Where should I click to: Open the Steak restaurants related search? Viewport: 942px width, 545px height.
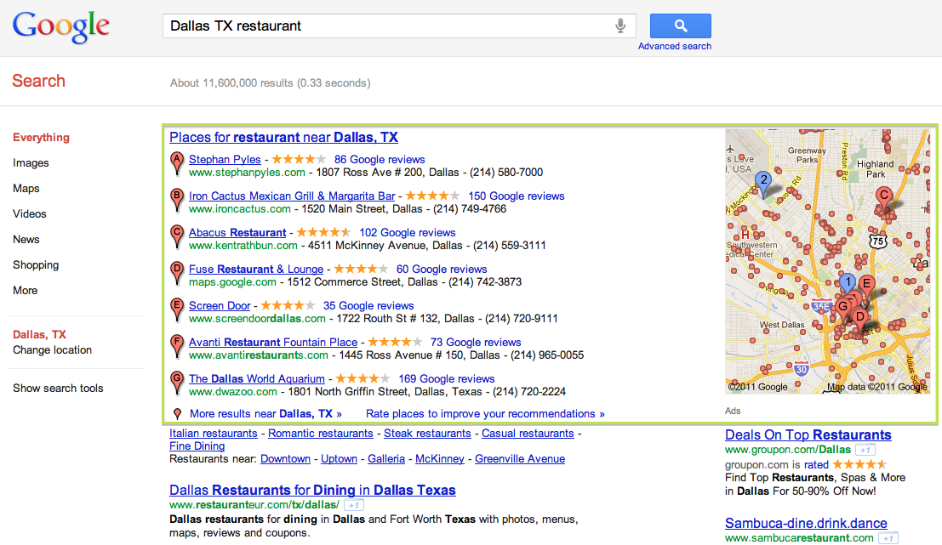click(x=427, y=434)
